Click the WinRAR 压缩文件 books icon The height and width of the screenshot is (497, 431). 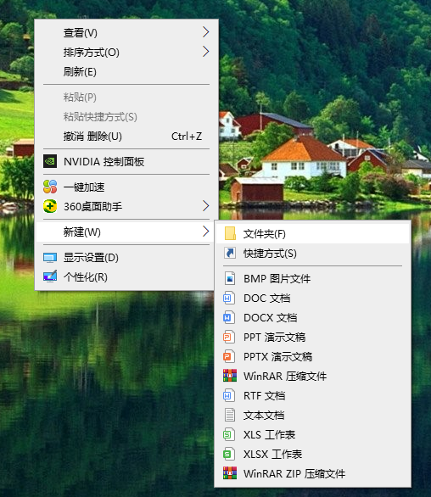point(230,376)
